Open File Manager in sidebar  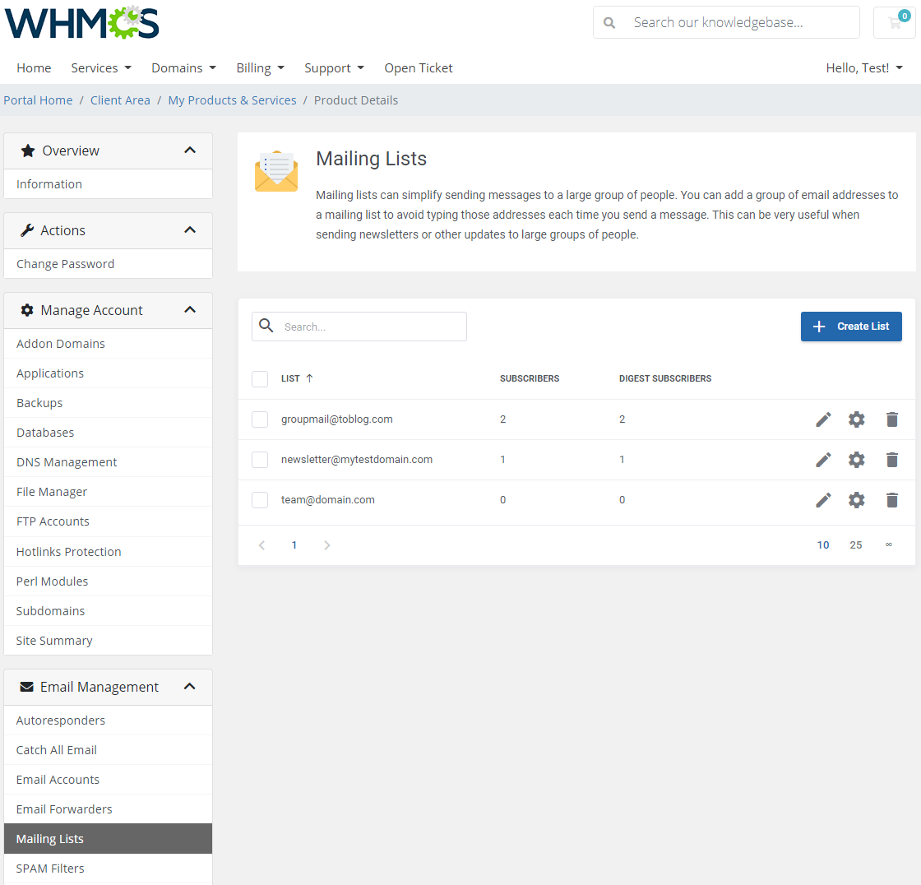tap(108, 492)
